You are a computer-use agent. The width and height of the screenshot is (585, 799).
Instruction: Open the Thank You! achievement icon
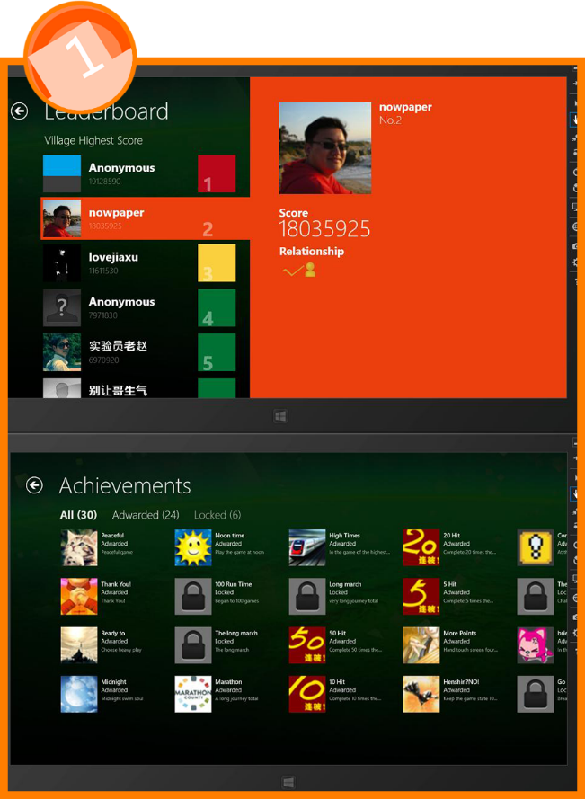pos(79,596)
